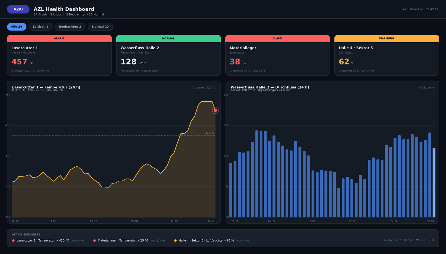The image size is (446, 254).
Task: Filter by Kritisch 2
Action: 40,27
